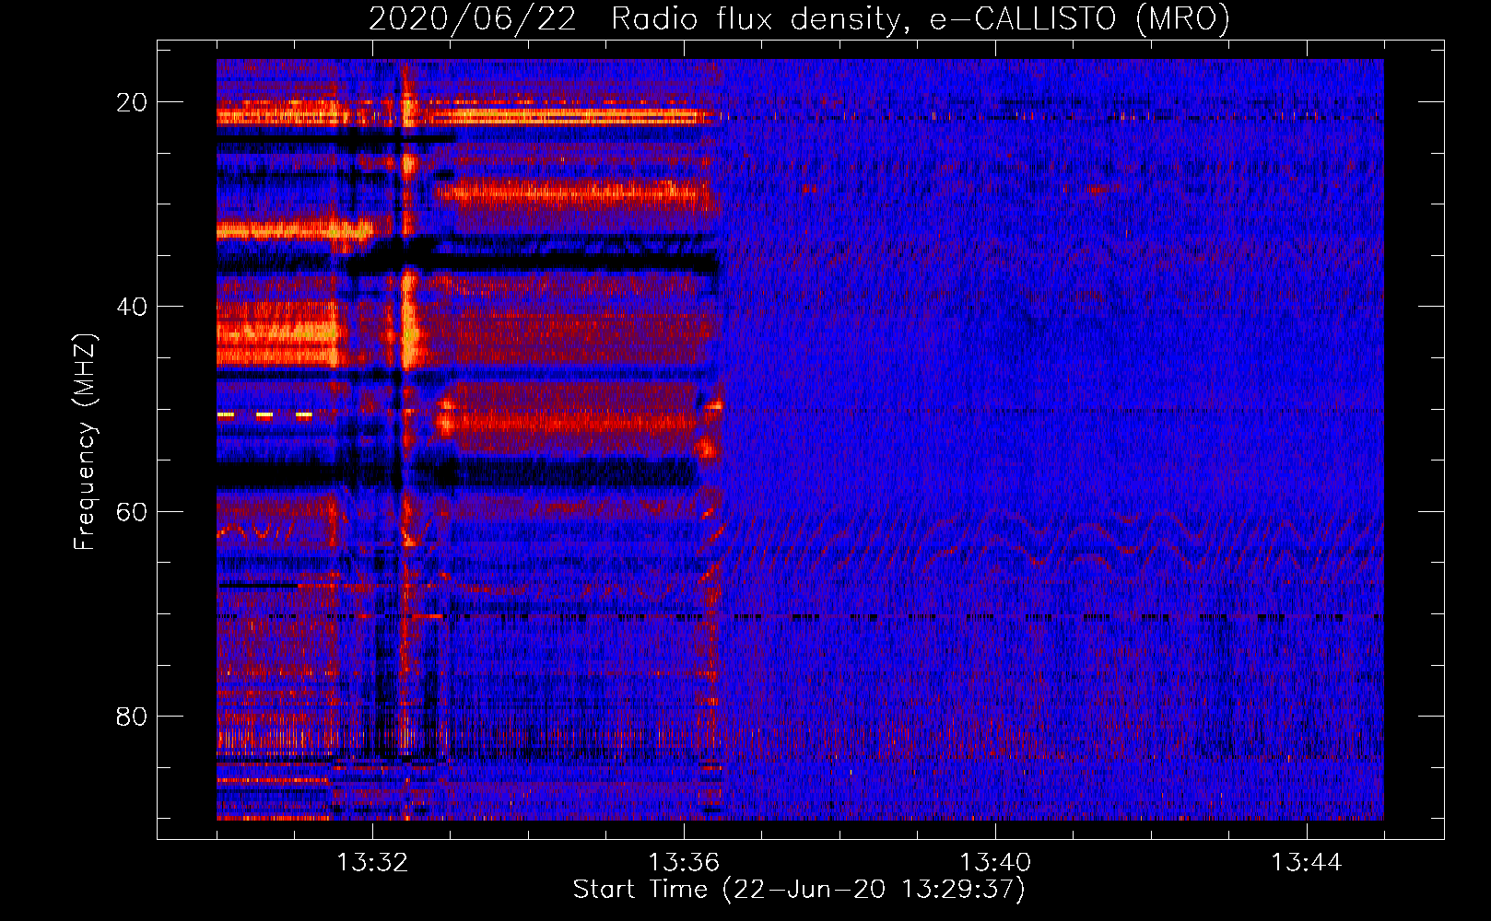Click the 60 MHz frequency tick label
The height and width of the screenshot is (921, 1491).
click(x=132, y=511)
